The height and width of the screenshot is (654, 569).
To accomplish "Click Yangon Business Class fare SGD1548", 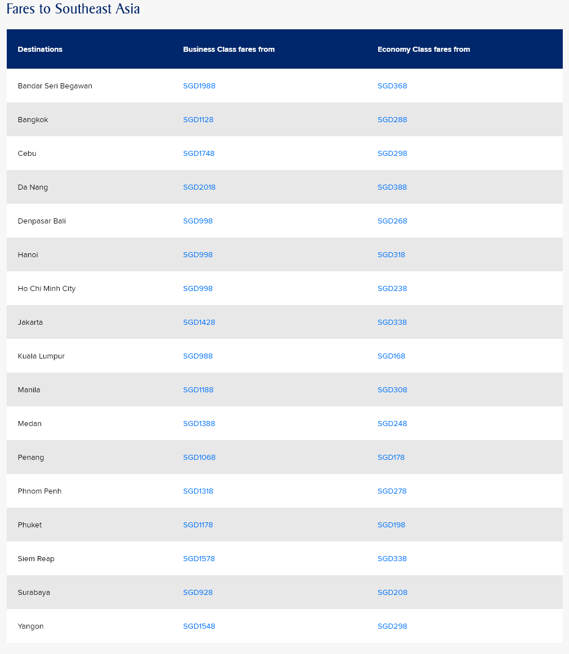I will tap(199, 626).
